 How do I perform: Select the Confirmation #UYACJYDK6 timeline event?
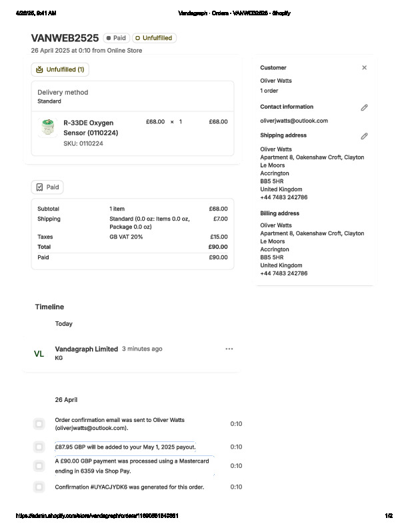pos(39,487)
